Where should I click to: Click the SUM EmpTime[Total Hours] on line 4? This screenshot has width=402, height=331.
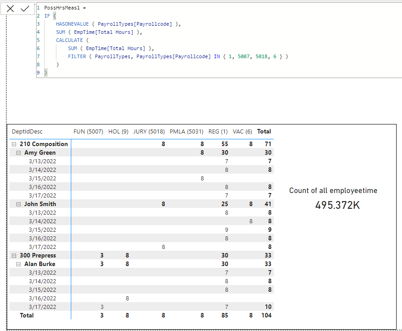pos(99,32)
